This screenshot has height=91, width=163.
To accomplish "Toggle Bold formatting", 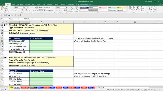I will (15, 10).
